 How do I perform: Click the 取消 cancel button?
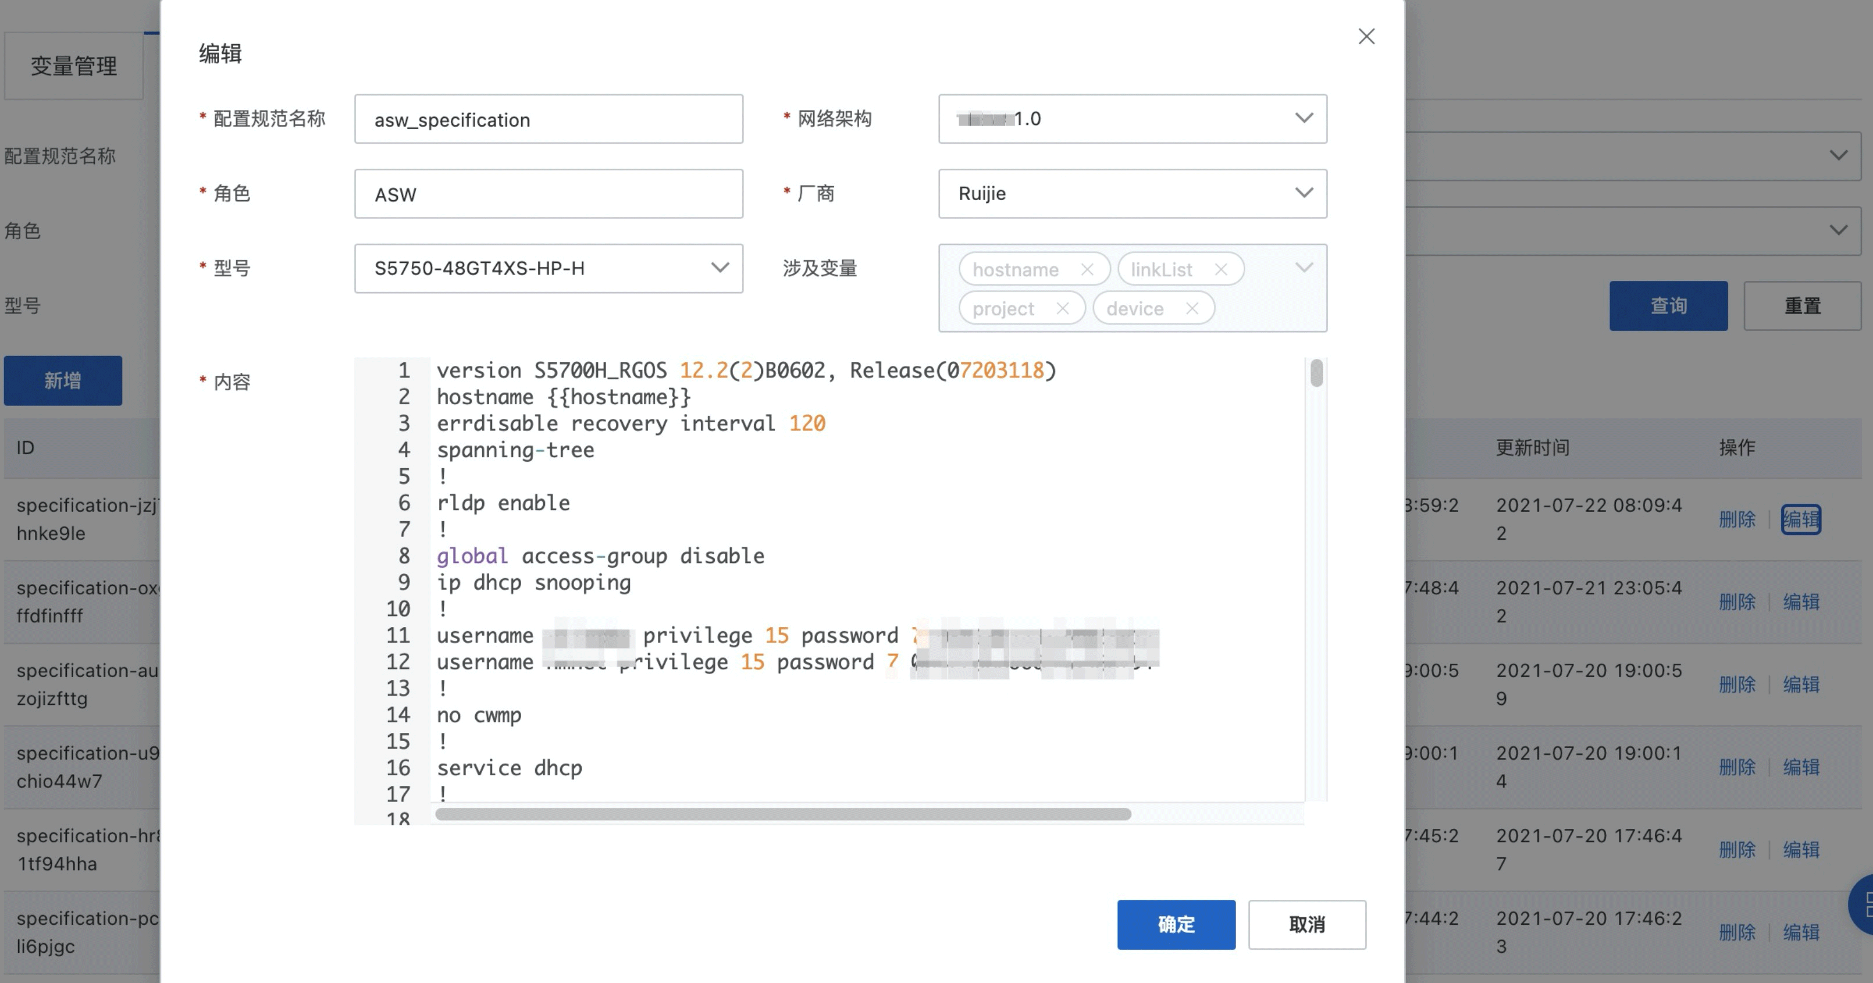[x=1306, y=924]
